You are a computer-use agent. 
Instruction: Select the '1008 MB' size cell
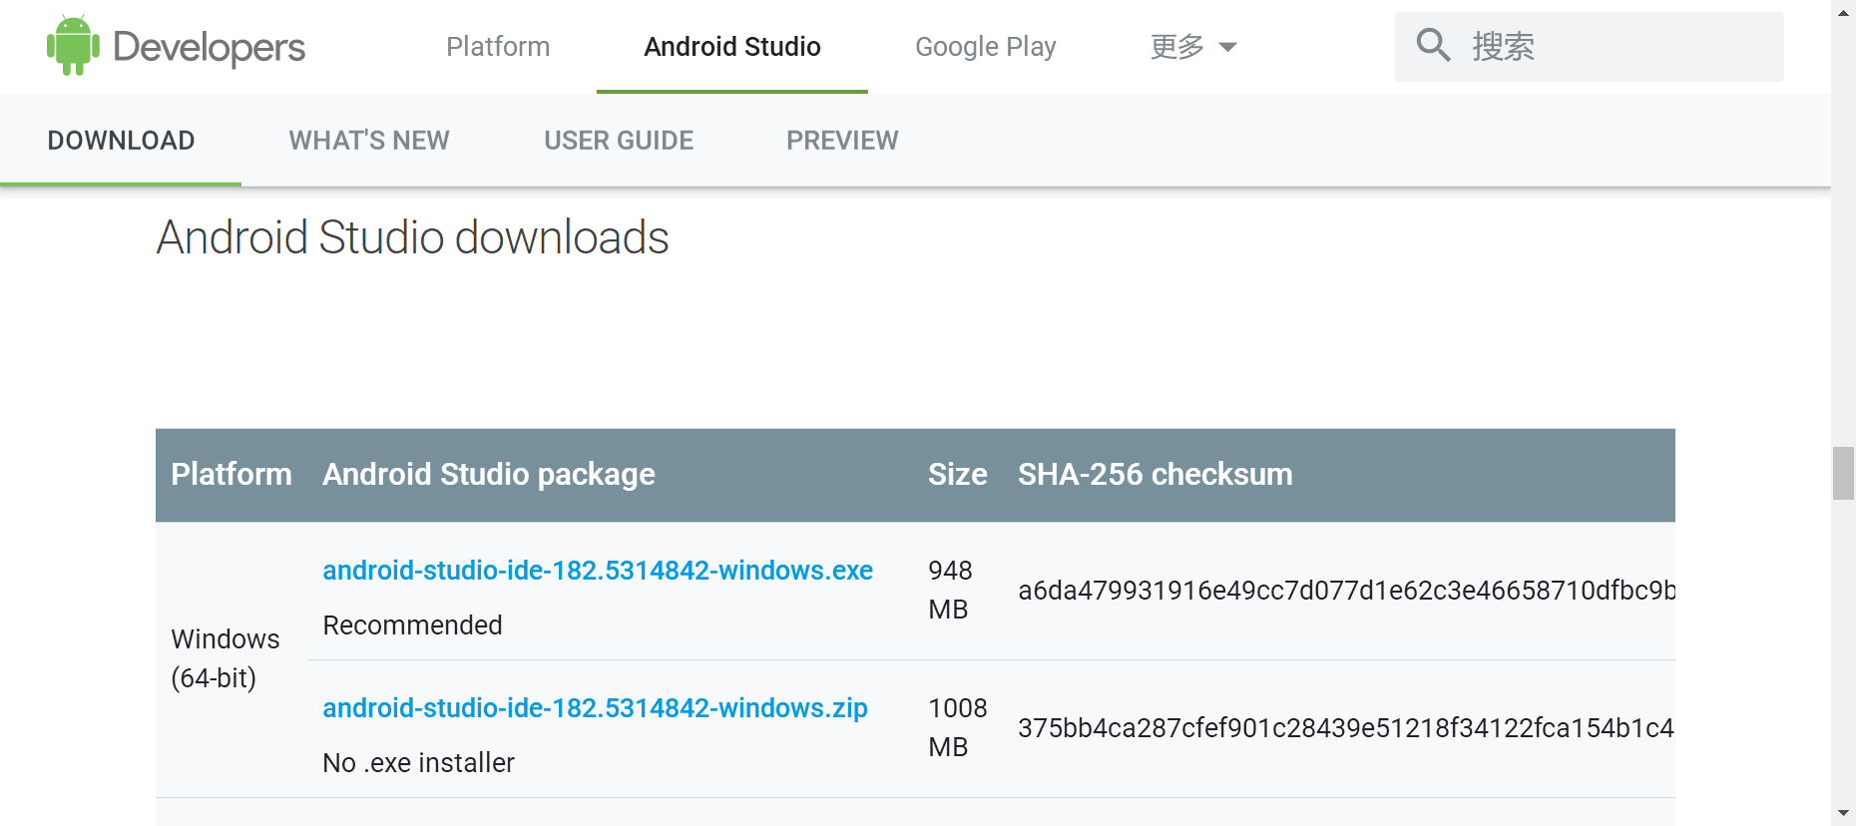click(x=957, y=727)
